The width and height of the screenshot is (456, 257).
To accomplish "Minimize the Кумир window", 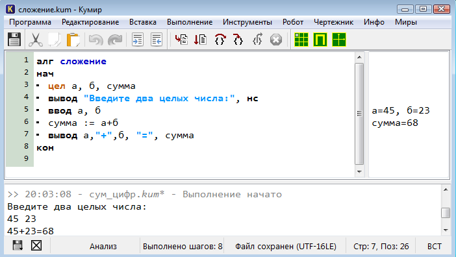I will coord(405,9).
